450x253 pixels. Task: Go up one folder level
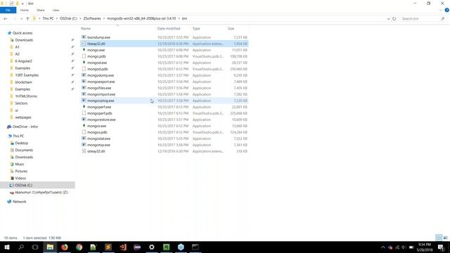point(27,19)
